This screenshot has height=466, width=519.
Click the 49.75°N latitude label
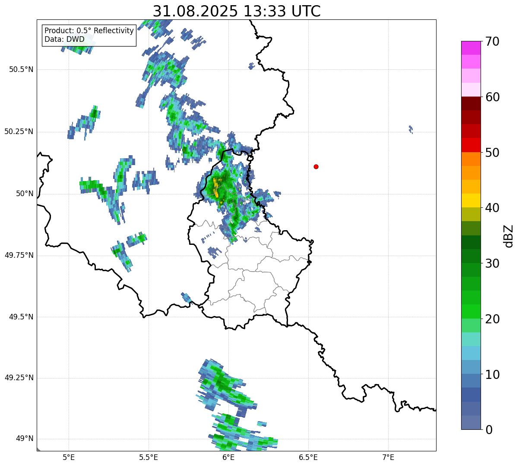pos(19,255)
